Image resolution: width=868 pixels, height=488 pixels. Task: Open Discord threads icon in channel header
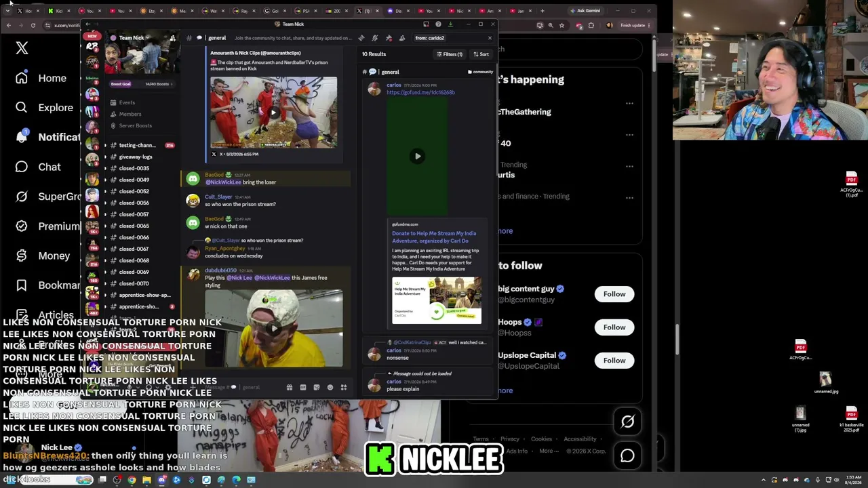coord(361,38)
